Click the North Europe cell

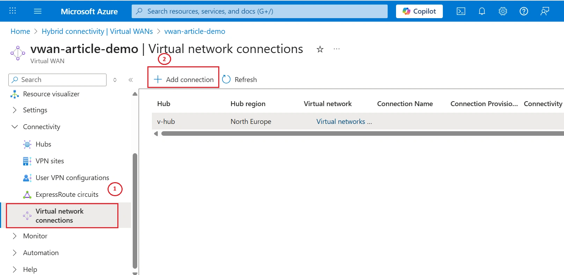click(251, 121)
